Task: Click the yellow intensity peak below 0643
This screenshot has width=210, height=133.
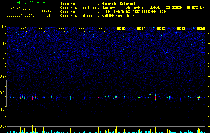Action: [x=64, y=128]
